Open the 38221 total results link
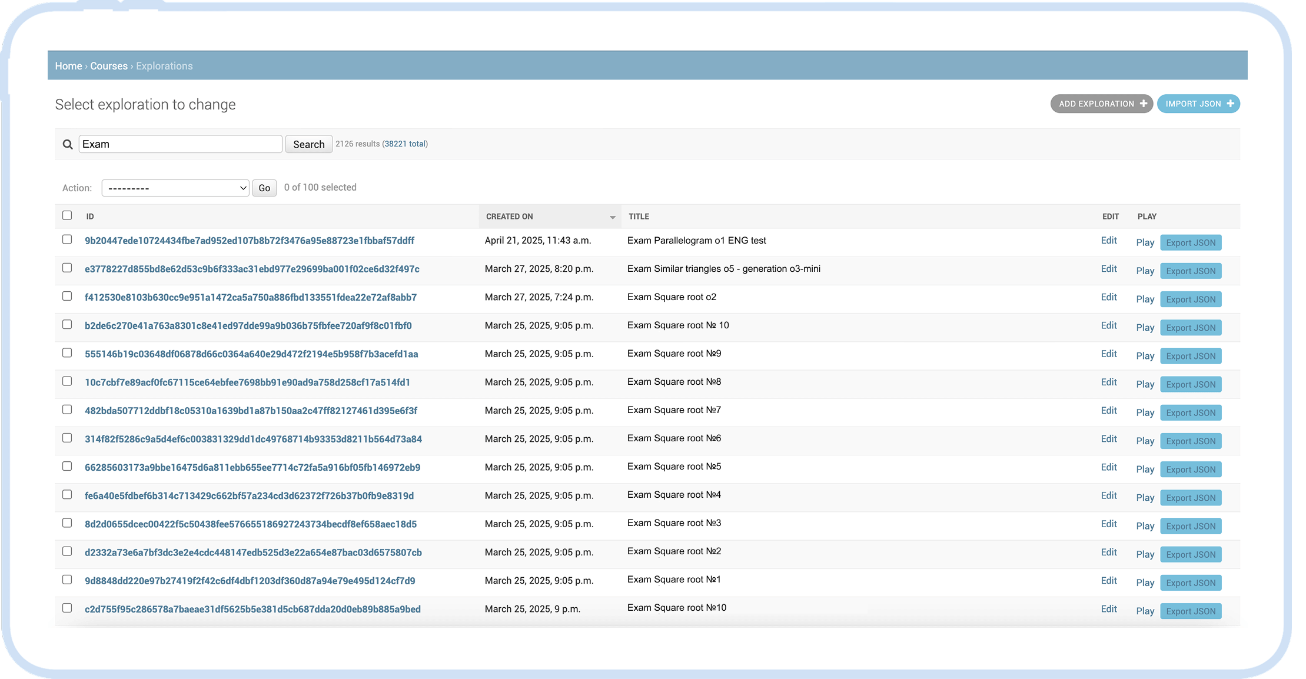Image resolution: width=1306 pixels, height=679 pixels. pos(405,144)
